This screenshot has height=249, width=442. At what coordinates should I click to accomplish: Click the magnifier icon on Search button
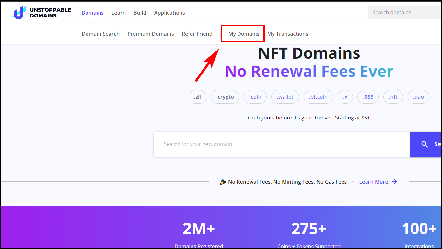pyautogui.click(x=425, y=144)
